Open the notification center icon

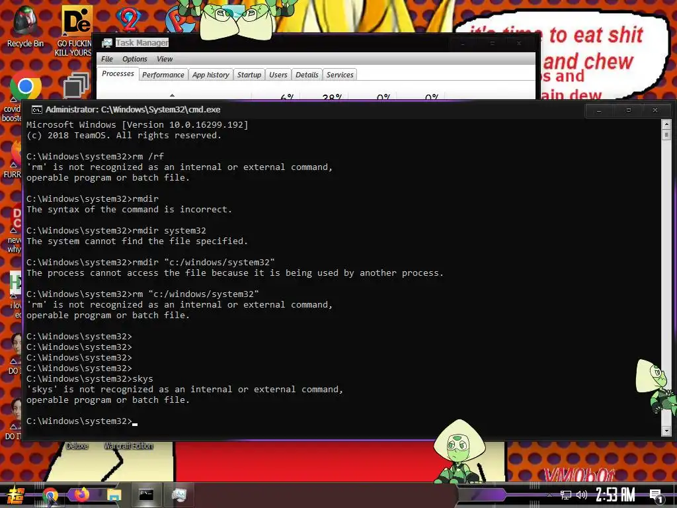coord(657,496)
